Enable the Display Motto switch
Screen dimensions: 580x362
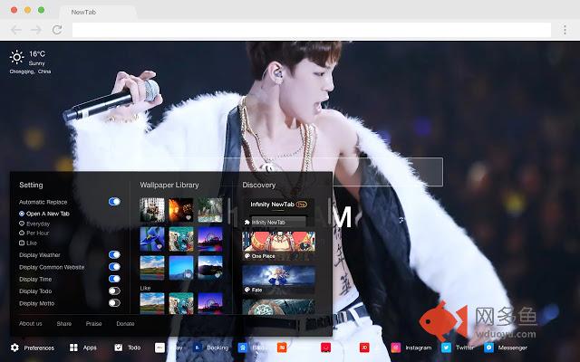click(114, 302)
